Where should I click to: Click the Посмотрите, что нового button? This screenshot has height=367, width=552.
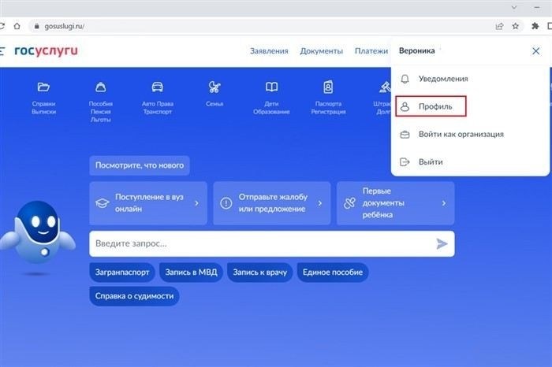point(140,165)
